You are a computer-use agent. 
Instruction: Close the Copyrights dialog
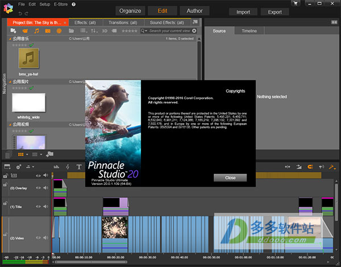click(230, 178)
